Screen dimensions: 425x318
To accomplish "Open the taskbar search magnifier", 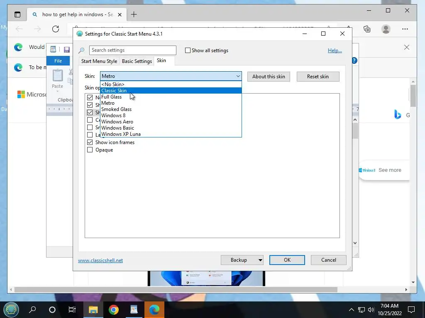I will [32, 310].
